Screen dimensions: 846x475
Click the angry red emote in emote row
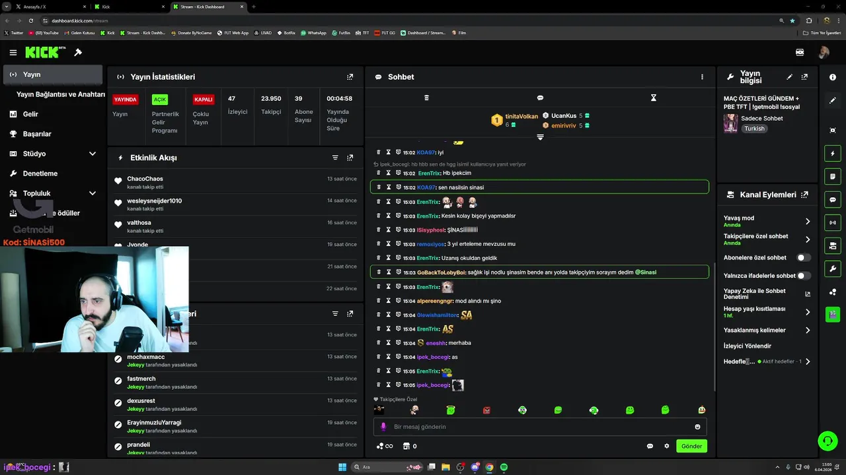(486, 410)
